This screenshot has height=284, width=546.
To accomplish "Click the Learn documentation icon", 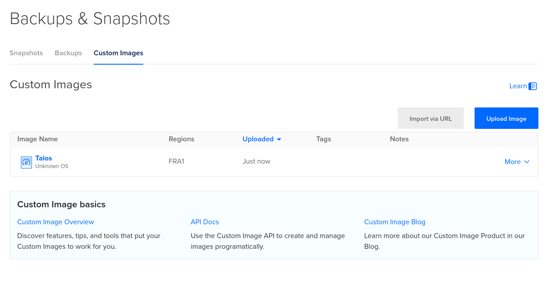I will click(533, 86).
